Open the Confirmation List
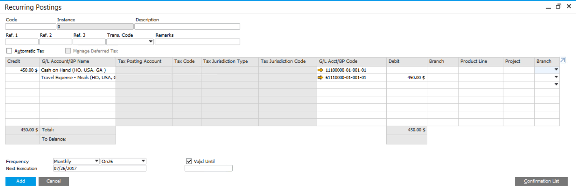The image size is (576, 189). pyautogui.click(x=541, y=181)
